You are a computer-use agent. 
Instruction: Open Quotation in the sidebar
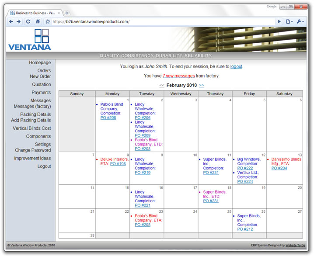[42, 84]
